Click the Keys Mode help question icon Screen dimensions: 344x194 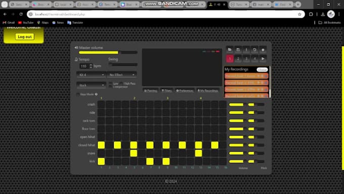coord(96,94)
